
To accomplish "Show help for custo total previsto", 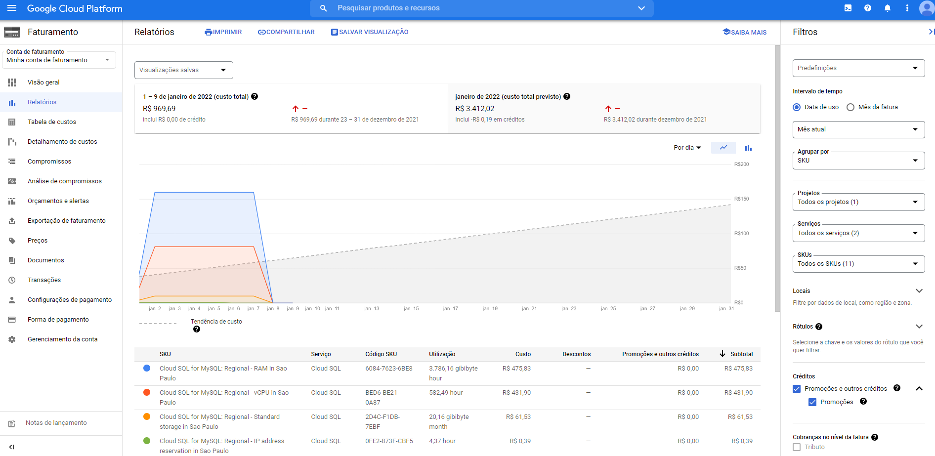I will click(x=567, y=96).
